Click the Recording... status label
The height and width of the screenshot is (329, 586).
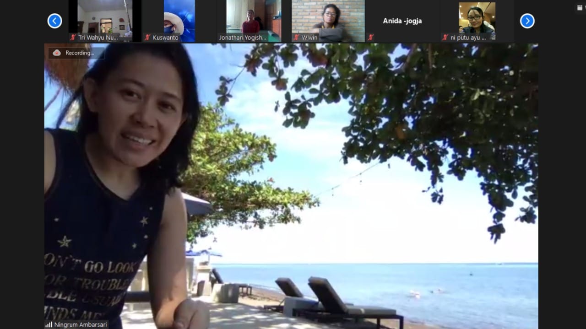(x=80, y=53)
